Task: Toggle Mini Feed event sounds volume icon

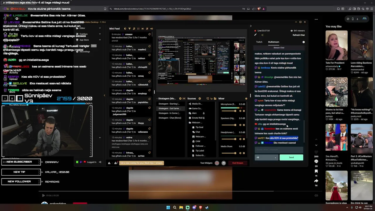Action: click(x=151, y=29)
